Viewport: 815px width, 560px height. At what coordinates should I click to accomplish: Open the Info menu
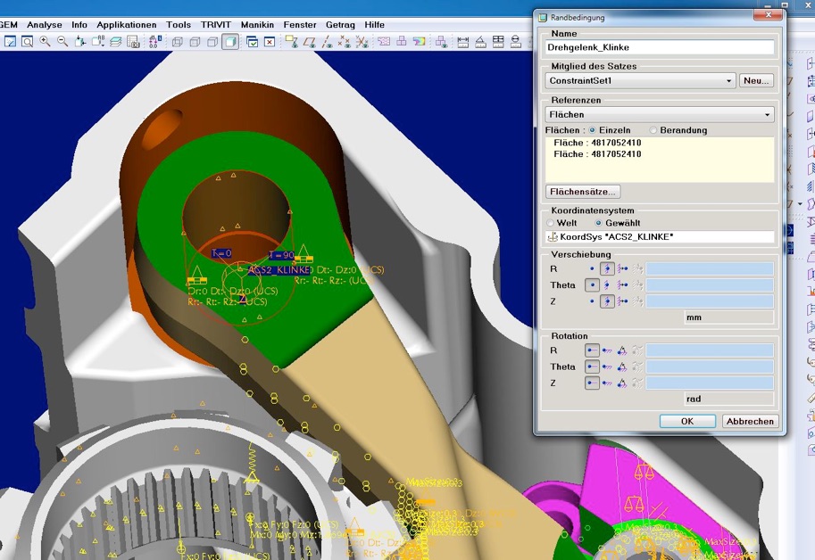pyautogui.click(x=79, y=25)
